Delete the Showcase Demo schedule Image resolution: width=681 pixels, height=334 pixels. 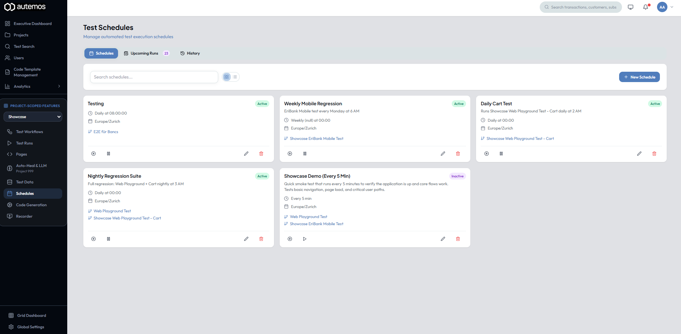[458, 239]
